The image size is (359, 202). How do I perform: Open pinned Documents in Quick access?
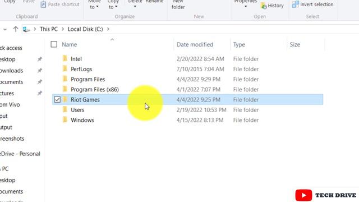(11, 82)
